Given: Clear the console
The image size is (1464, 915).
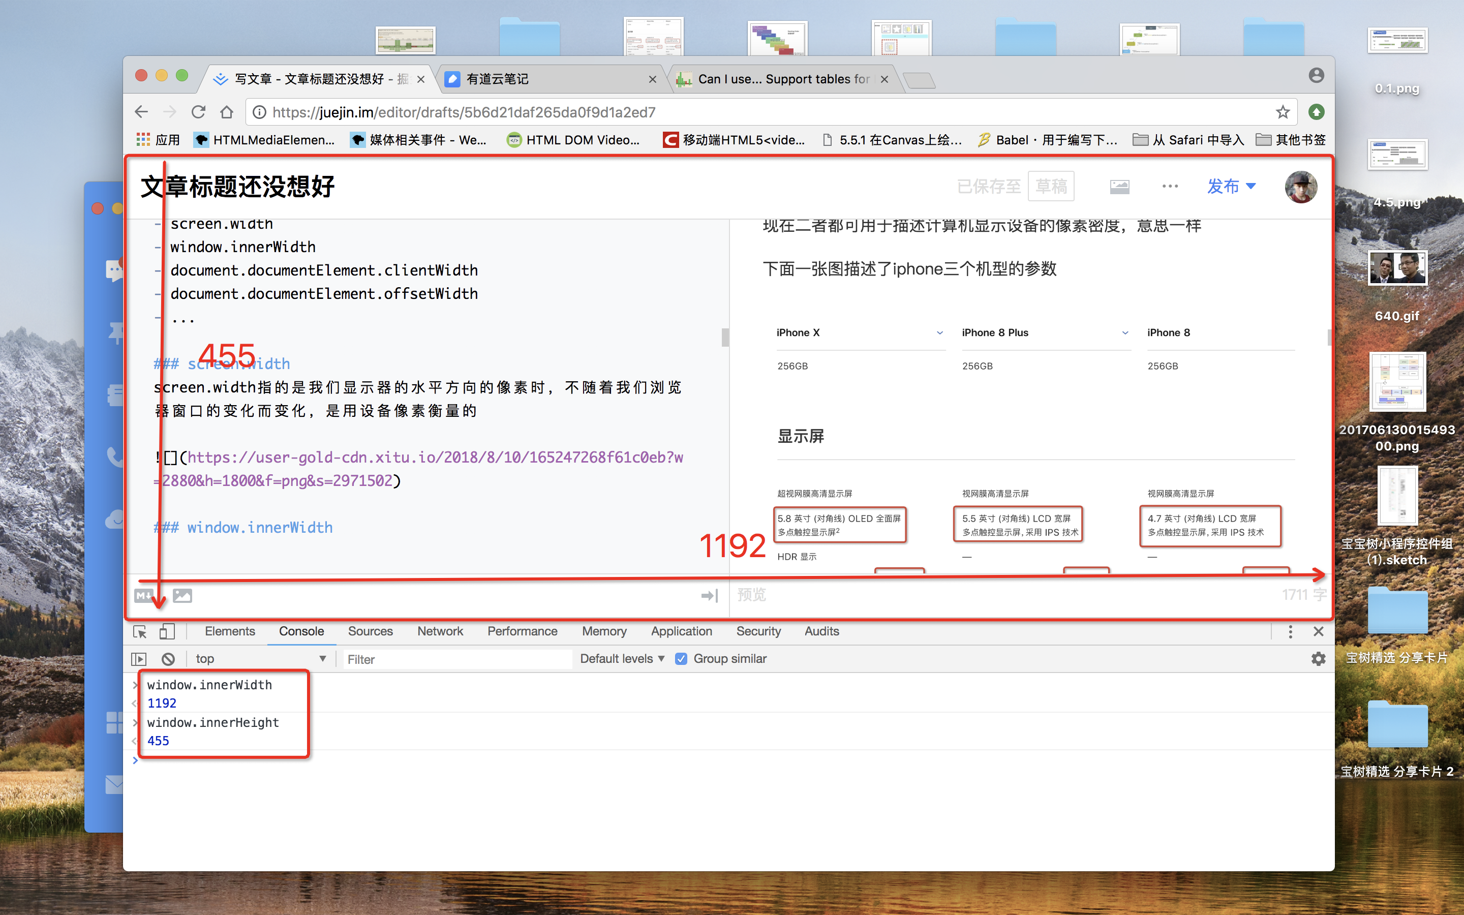Looking at the screenshot, I should point(168,658).
